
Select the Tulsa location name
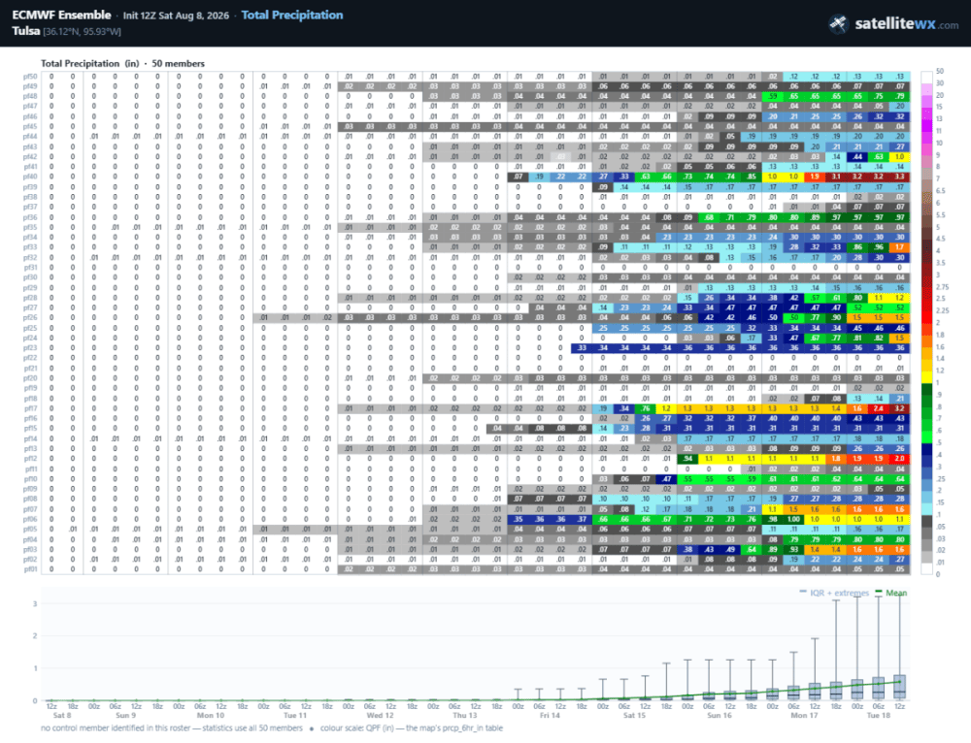26,31
